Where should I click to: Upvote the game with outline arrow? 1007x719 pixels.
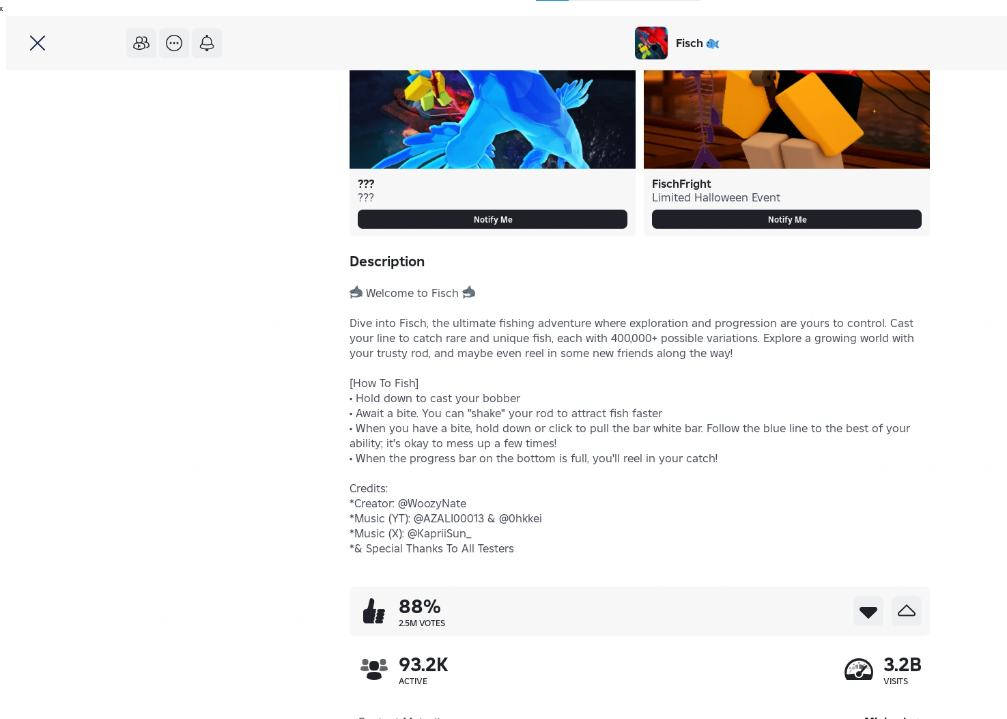[x=907, y=611]
